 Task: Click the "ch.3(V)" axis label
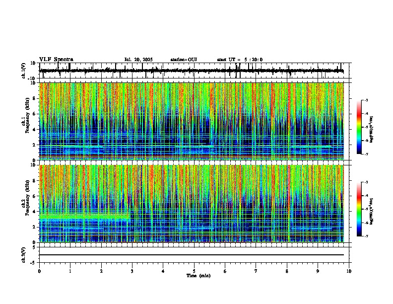(x=24, y=255)
